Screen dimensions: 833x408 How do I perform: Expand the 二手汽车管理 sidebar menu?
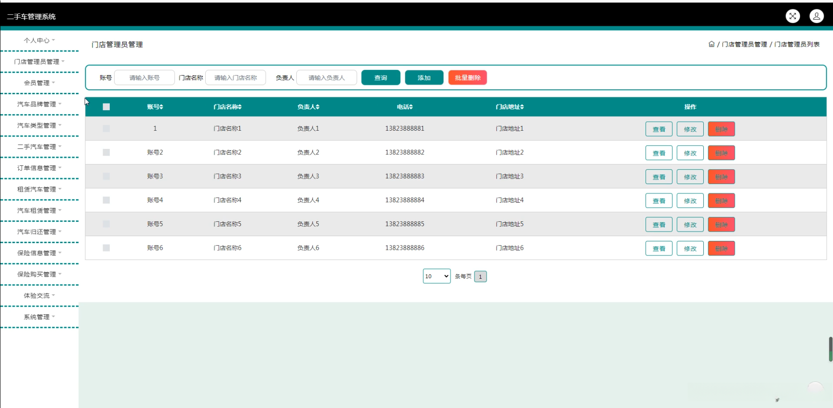pos(40,147)
